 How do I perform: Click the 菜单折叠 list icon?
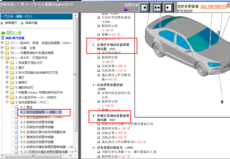click(x=22, y=23)
